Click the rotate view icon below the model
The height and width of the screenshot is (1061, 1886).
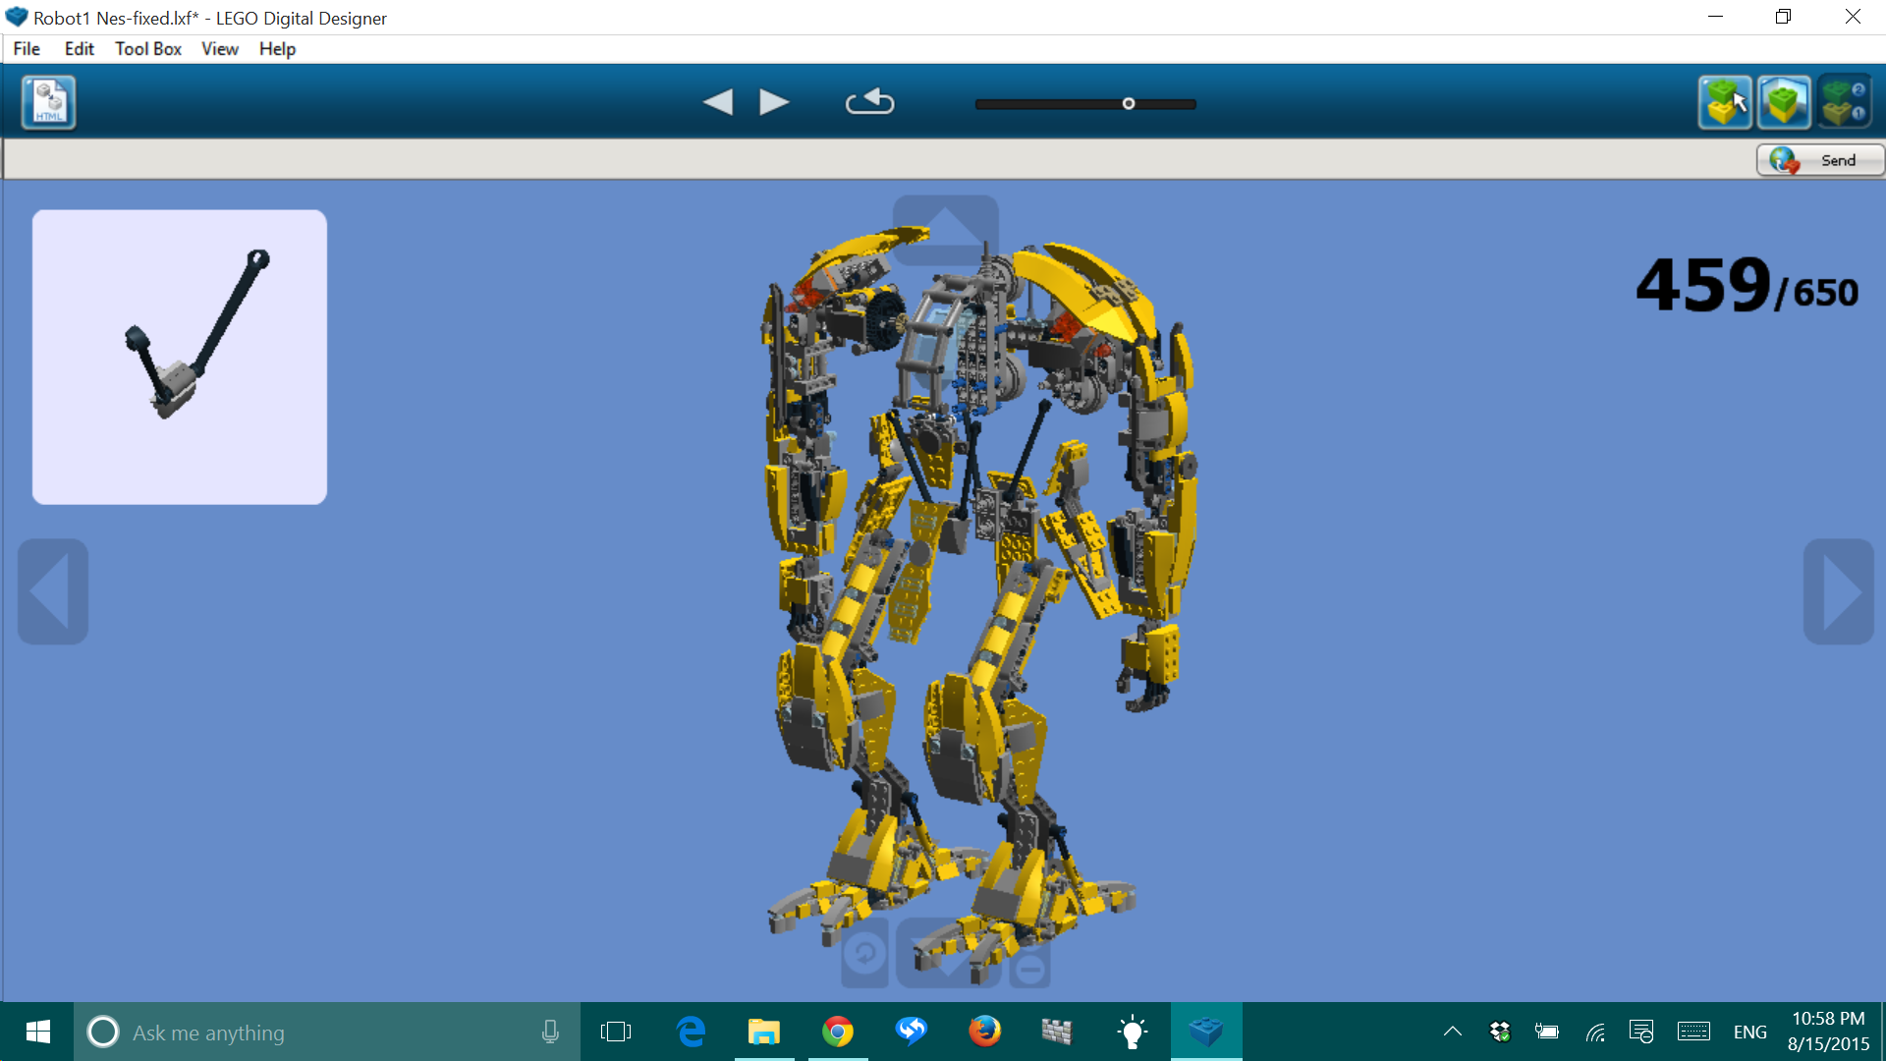point(864,951)
